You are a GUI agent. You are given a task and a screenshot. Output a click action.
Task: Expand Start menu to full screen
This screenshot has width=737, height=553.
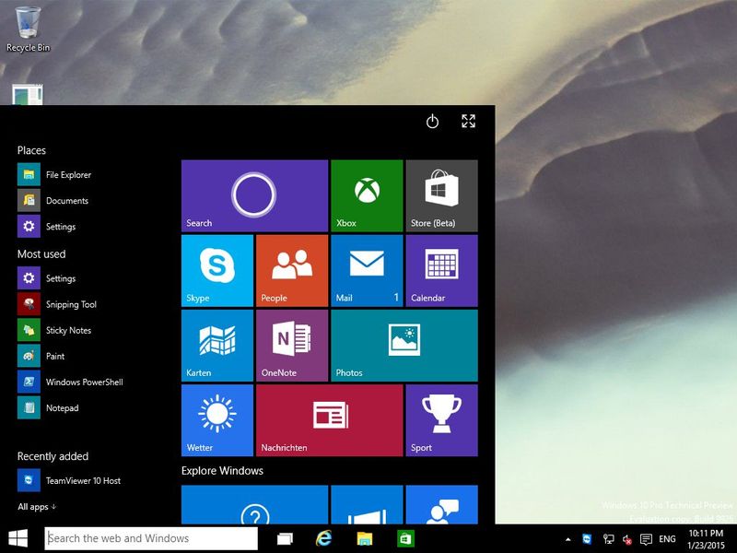tap(468, 121)
